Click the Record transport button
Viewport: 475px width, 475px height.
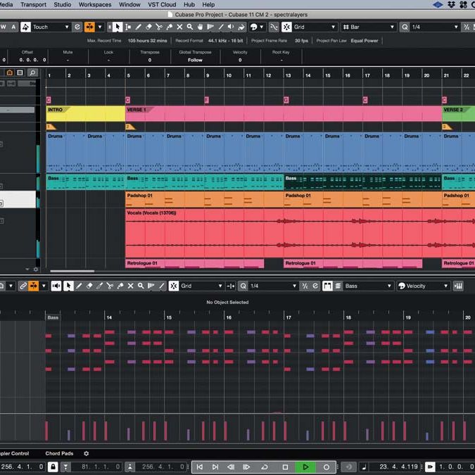[x=327, y=467]
